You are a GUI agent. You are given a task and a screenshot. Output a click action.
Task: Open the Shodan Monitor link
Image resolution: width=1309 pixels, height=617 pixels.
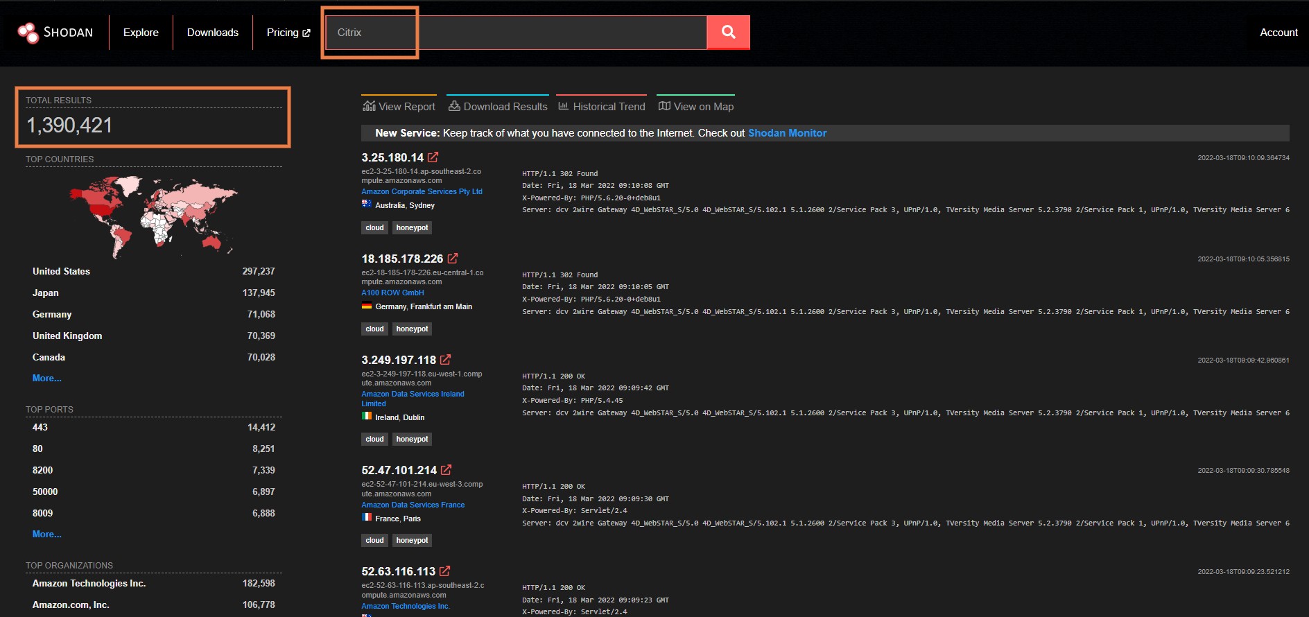(x=787, y=133)
